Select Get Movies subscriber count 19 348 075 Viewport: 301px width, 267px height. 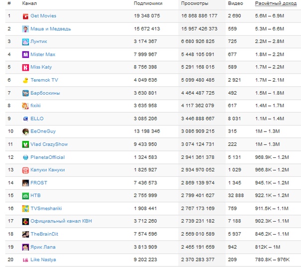[x=147, y=16]
